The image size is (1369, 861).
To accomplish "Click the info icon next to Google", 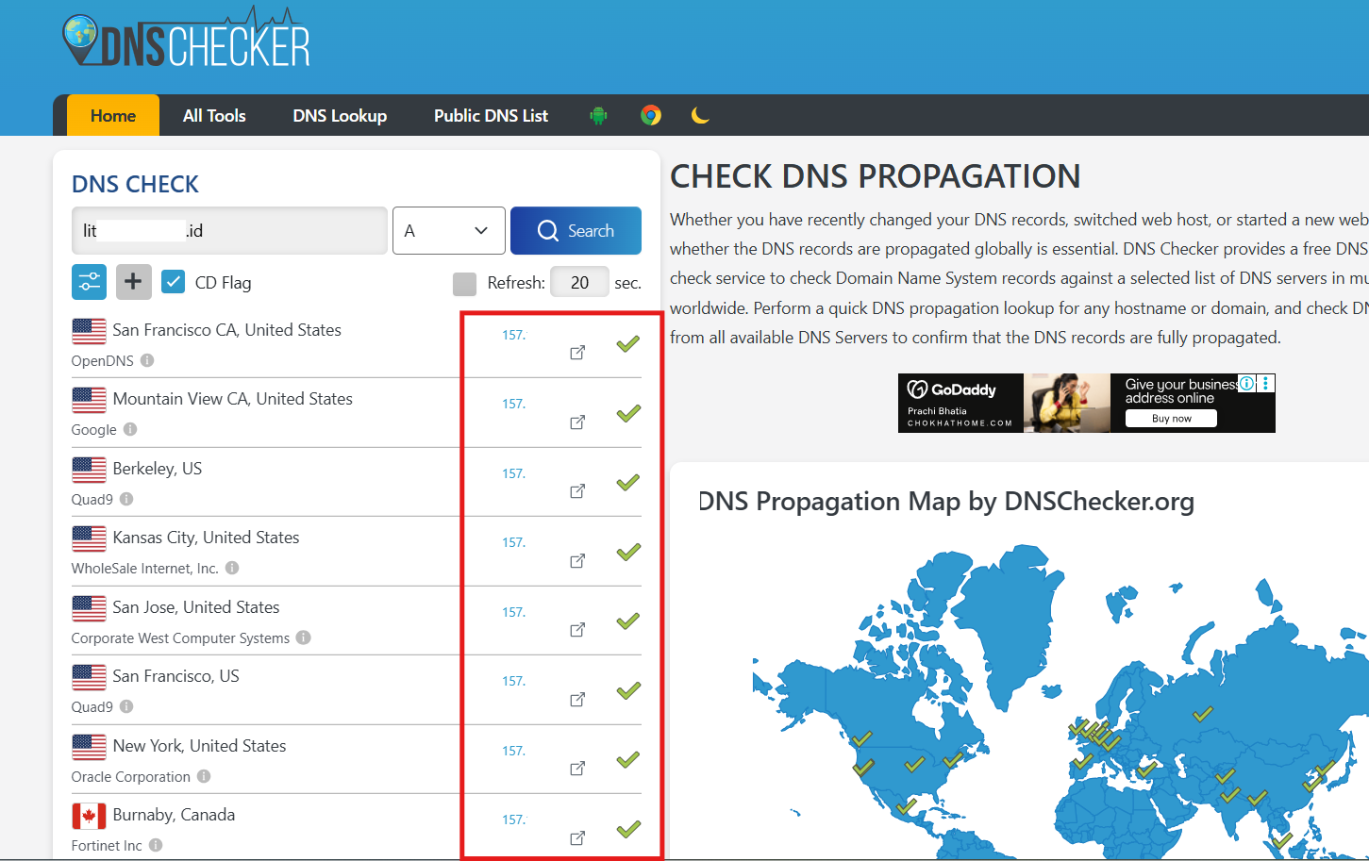I will pos(130,430).
